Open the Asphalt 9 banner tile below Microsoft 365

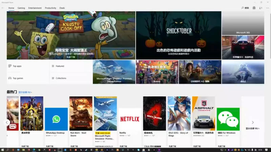coord(243,48)
